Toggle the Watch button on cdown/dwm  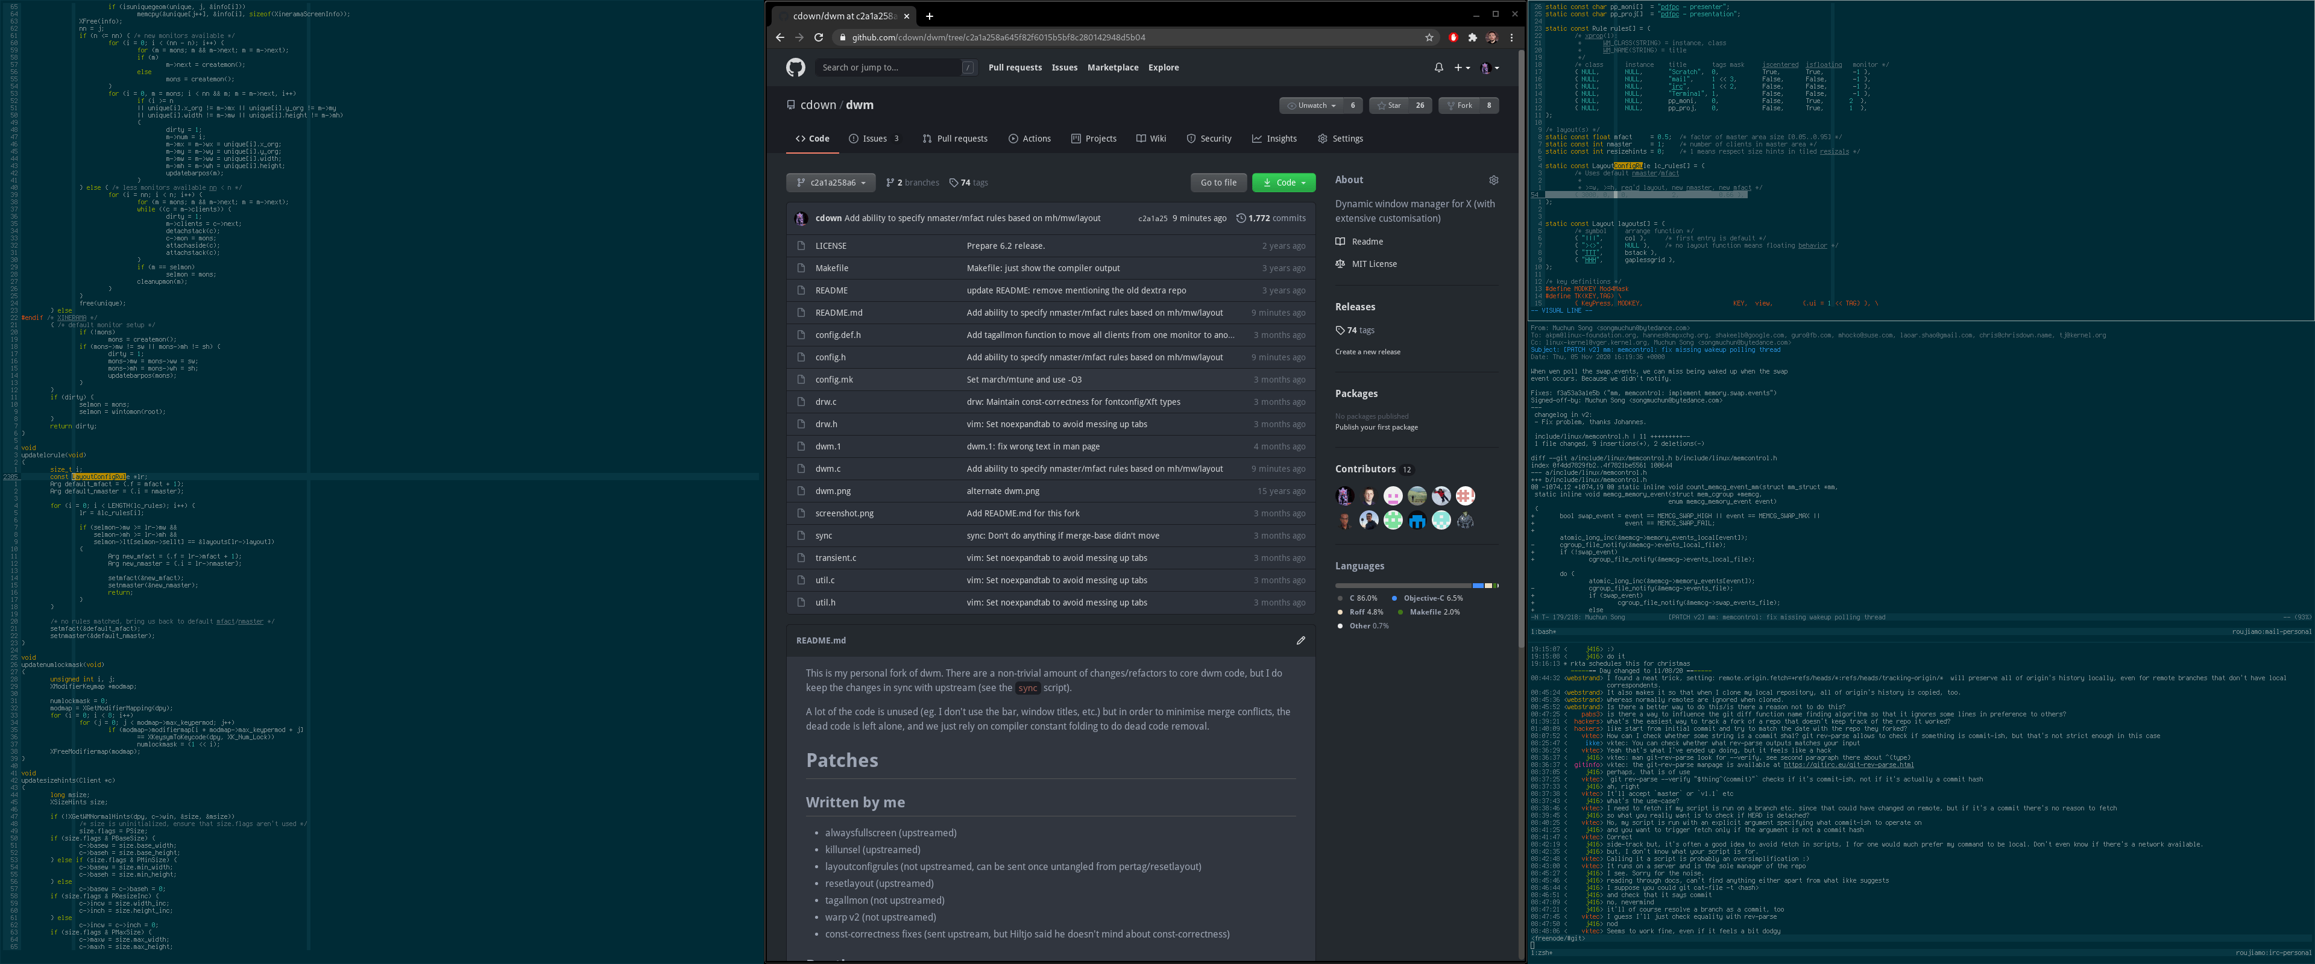[1309, 104]
